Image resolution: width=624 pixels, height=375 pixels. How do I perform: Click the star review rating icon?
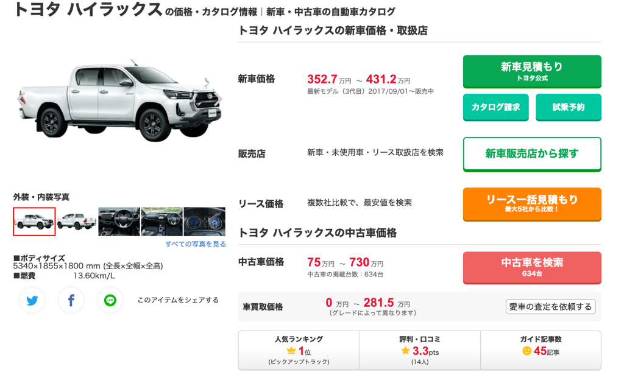click(405, 351)
